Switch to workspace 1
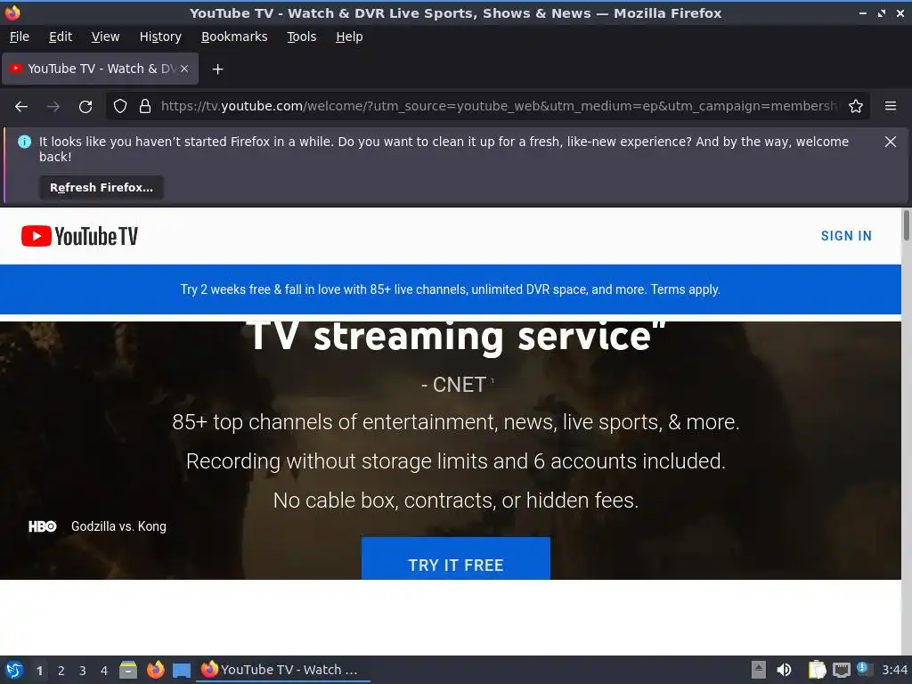 click(x=39, y=671)
